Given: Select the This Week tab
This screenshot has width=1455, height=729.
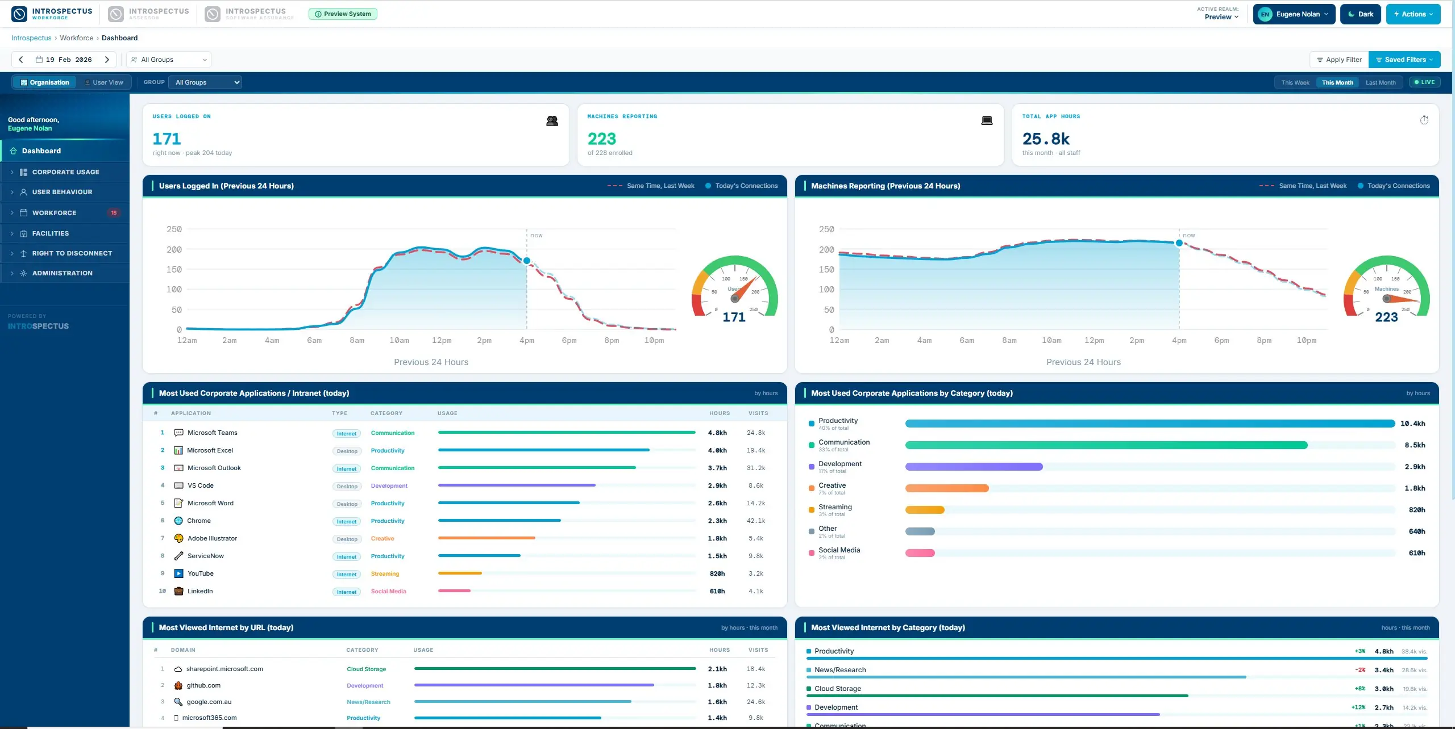Looking at the screenshot, I should pos(1295,82).
